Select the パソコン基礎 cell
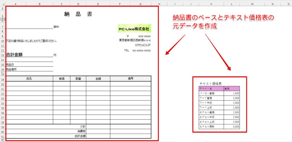The image size is (292, 142). [x=211, y=93]
